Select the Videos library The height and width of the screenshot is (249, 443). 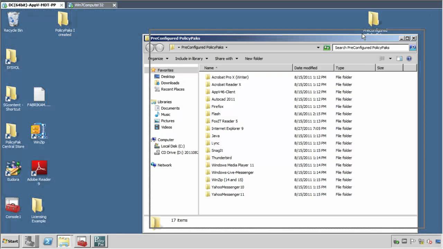pyautogui.click(x=166, y=127)
